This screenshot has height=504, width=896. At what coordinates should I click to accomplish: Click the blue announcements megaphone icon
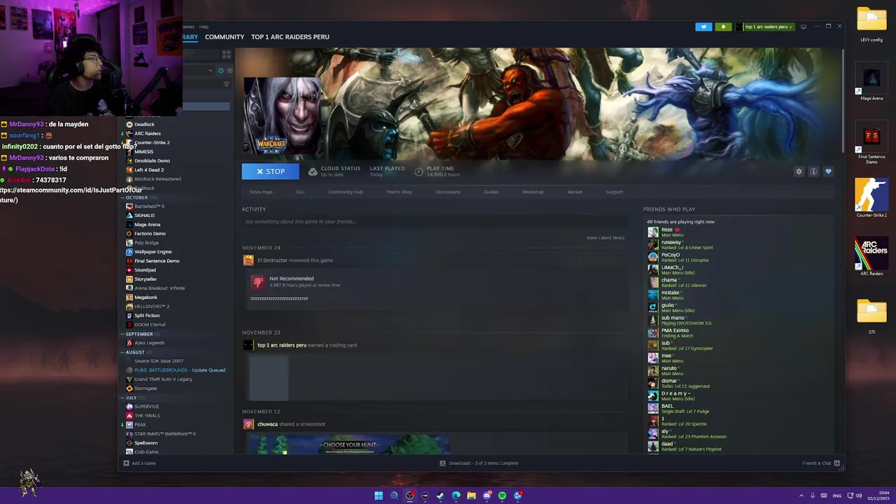coord(703,27)
